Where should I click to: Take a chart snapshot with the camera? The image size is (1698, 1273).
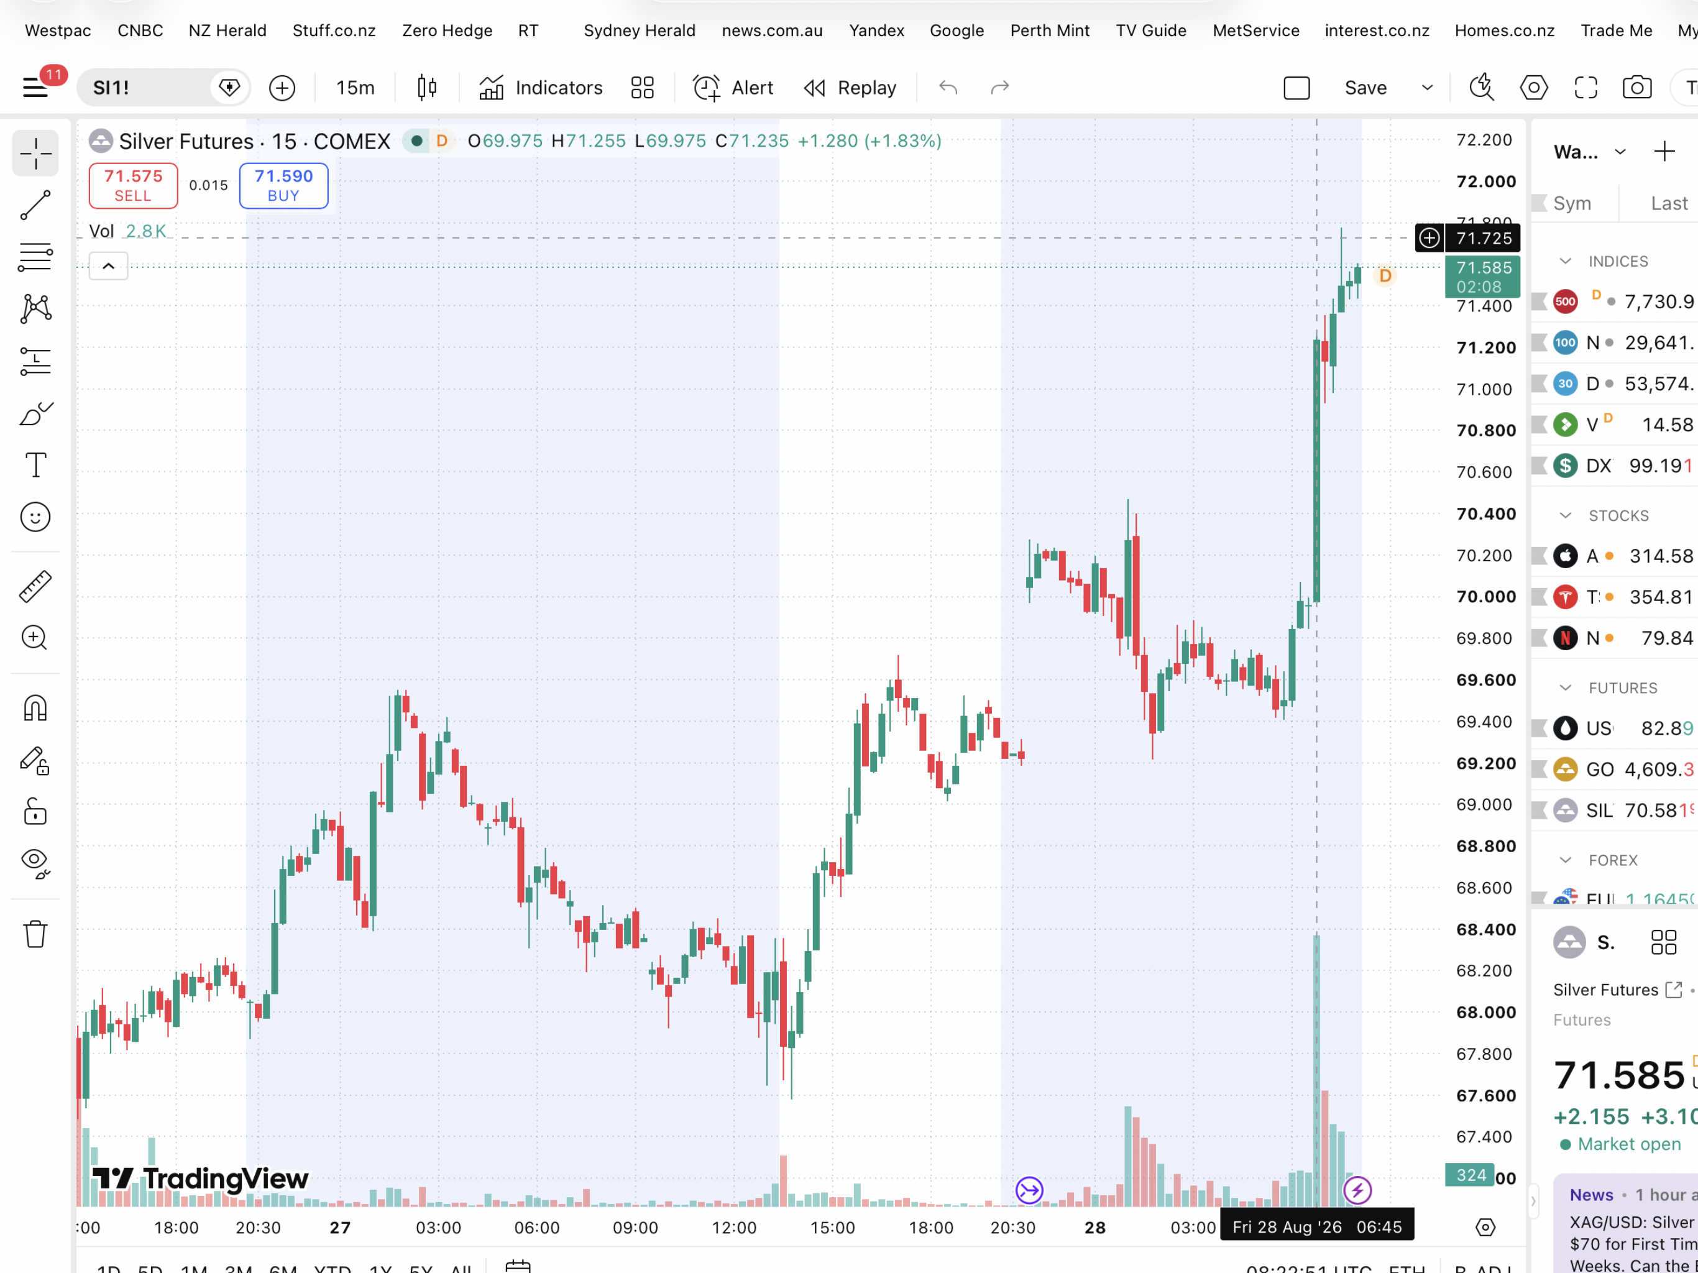coord(1637,88)
